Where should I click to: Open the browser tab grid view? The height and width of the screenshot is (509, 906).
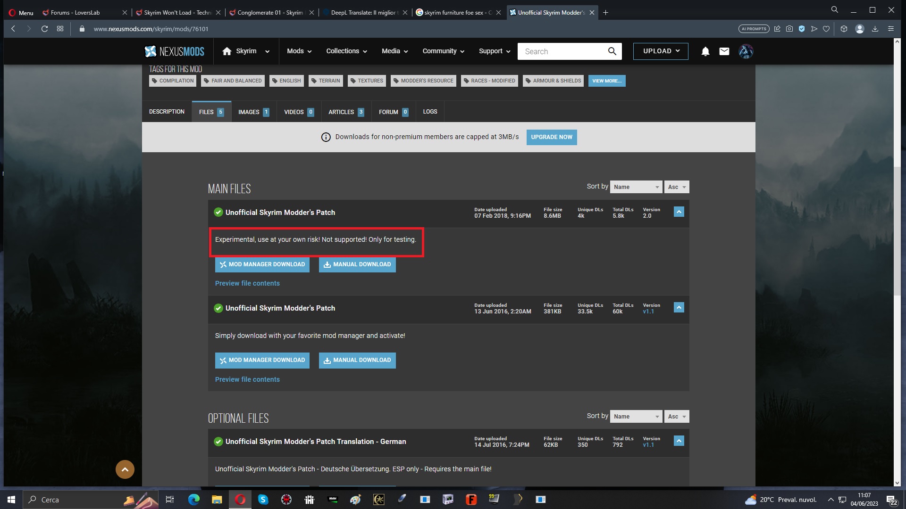[60, 29]
